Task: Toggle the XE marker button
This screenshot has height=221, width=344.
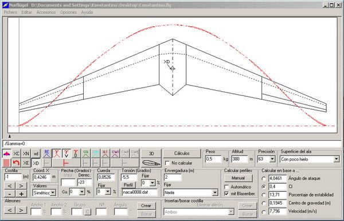Action: [26, 163]
